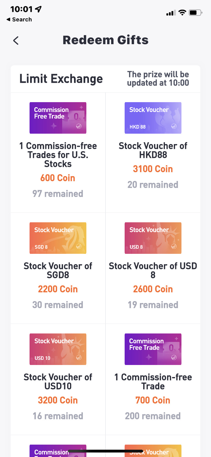Screen dimensions: 211x457
Task: Tap the 2600 Coin price label
Action: (x=153, y=289)
